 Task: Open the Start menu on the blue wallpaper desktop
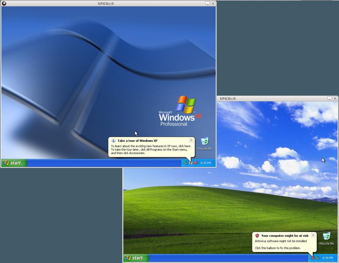[x=14, y=163]
